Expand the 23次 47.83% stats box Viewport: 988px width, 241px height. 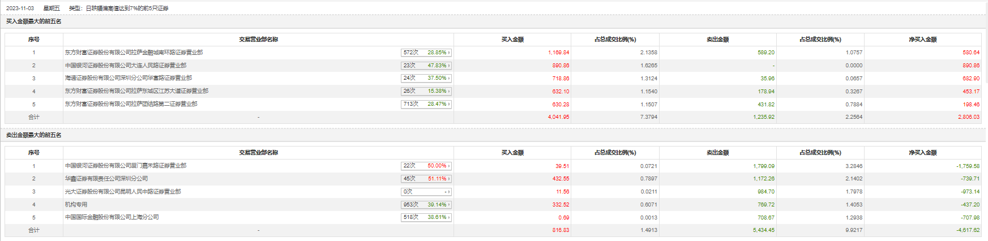click(x=426, y=66)
